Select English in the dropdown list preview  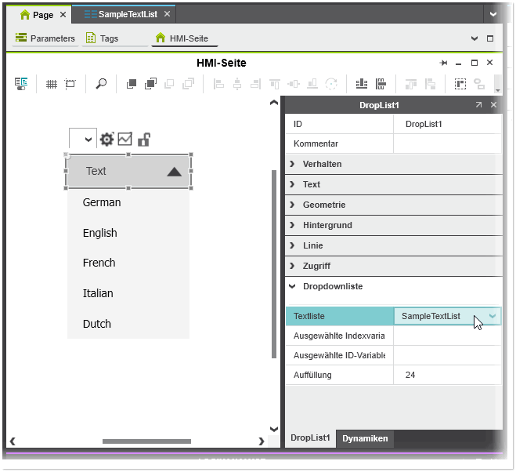click(x=100, y=233)
